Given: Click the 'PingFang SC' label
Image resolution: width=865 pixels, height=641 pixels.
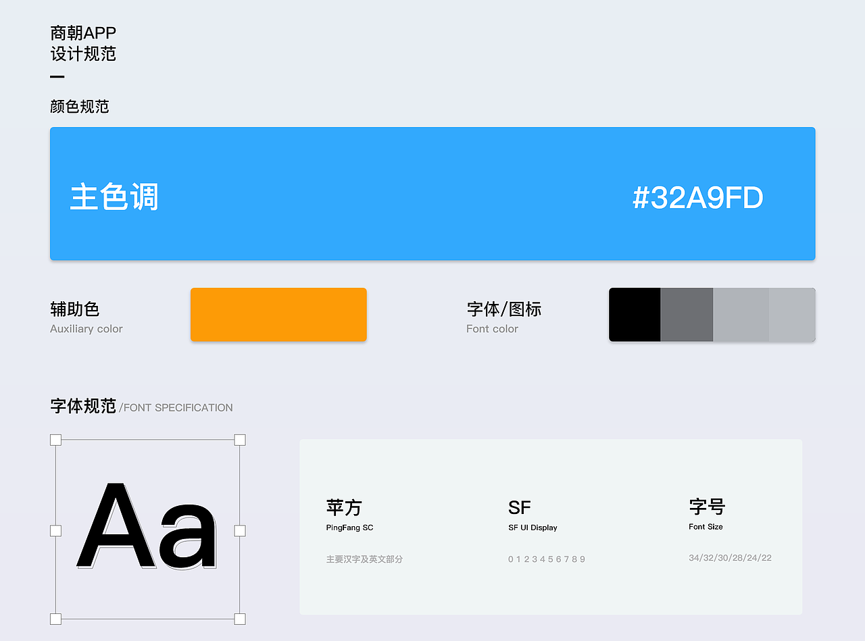Looking at the screenshot, I should tap(349, 528).
